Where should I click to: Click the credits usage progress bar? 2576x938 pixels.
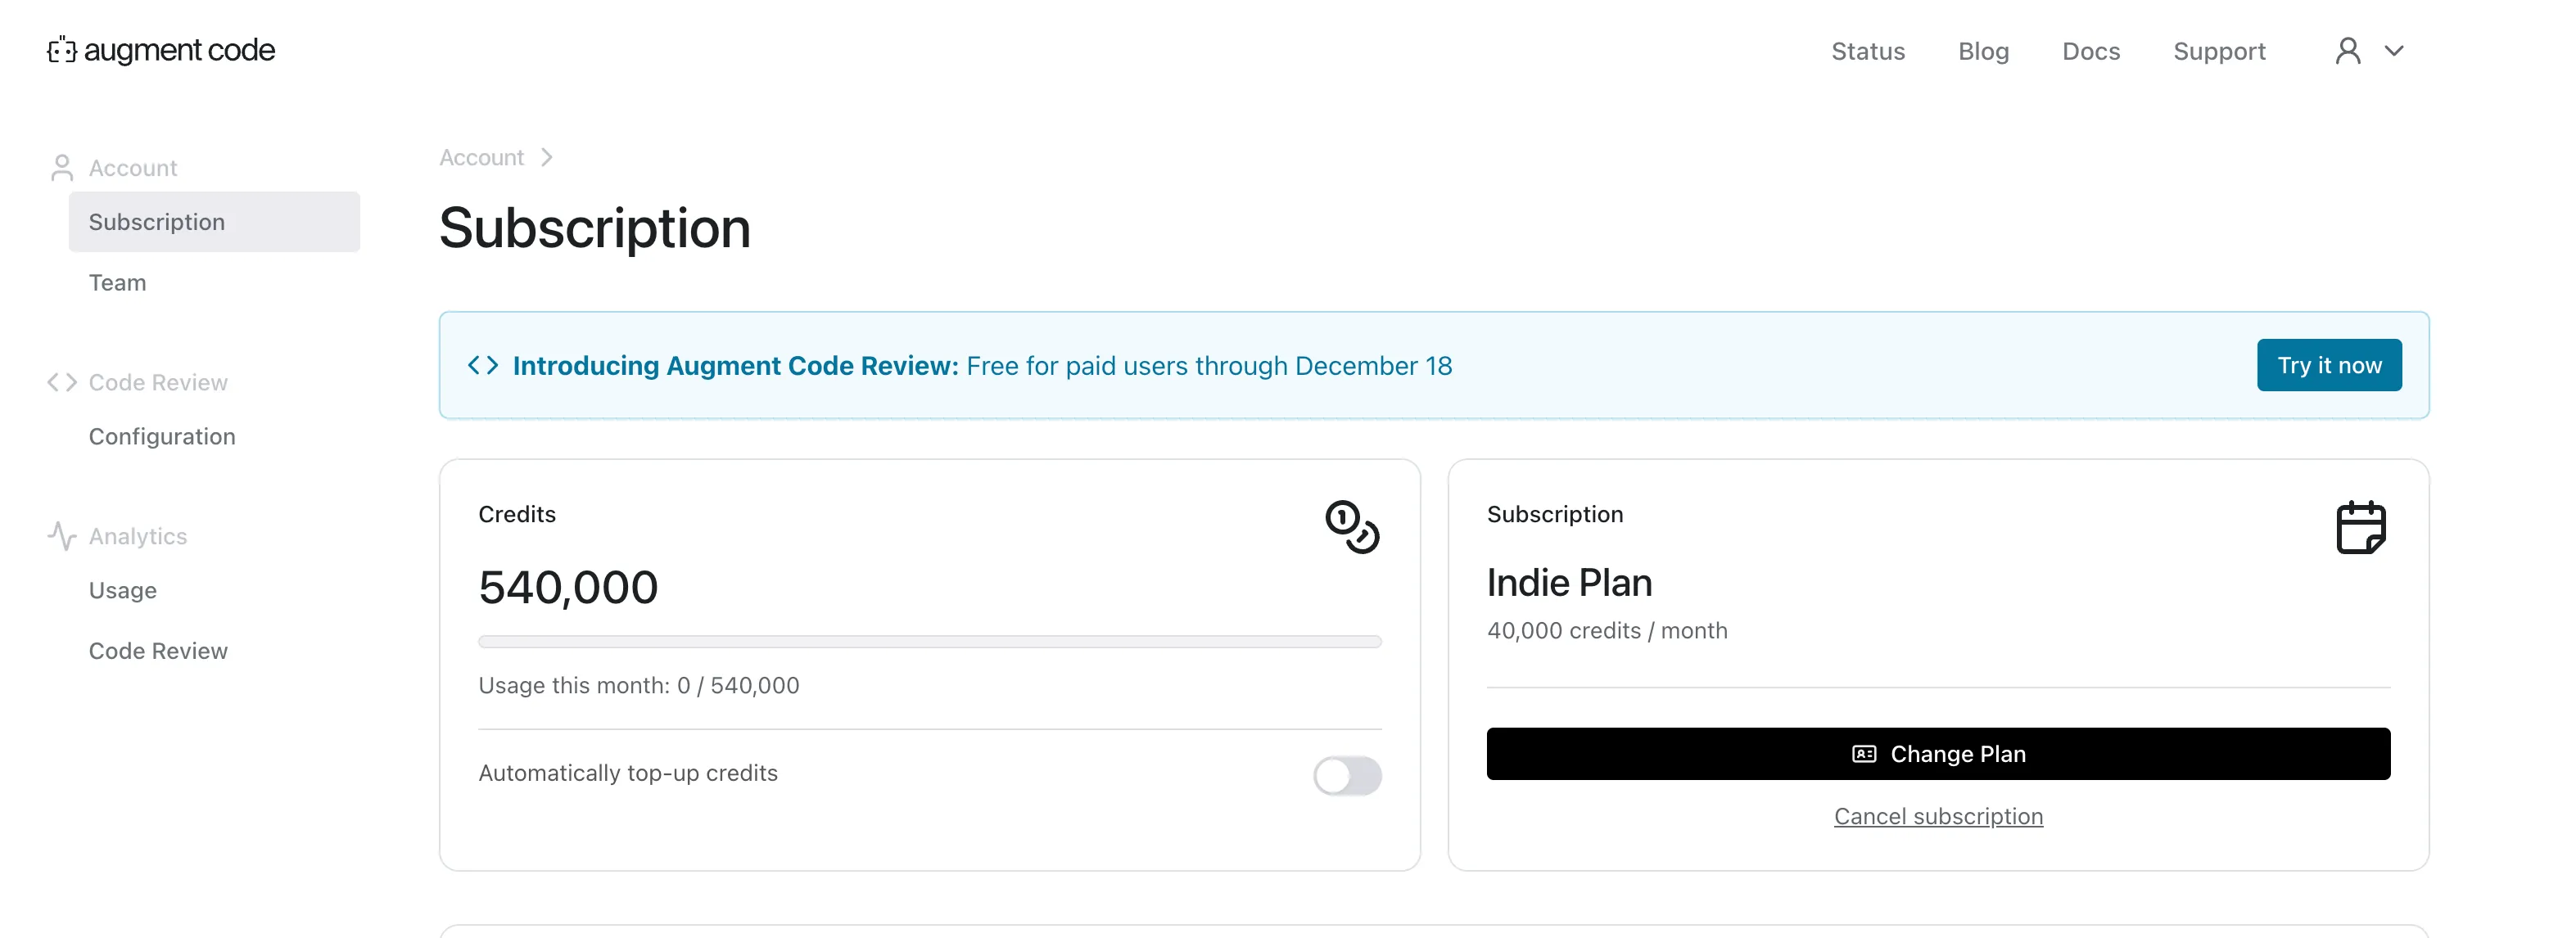(929, 642)
